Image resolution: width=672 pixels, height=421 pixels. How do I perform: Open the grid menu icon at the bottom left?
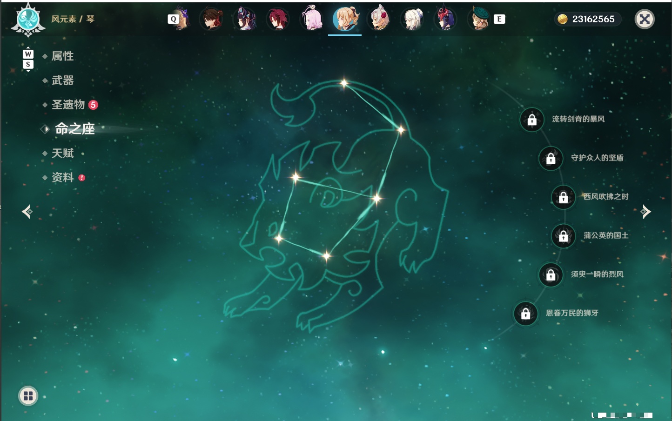(28, 396)
